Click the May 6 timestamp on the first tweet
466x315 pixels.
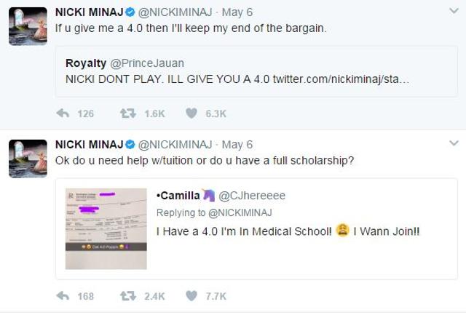pyautogui.click(x=237, y=12)
